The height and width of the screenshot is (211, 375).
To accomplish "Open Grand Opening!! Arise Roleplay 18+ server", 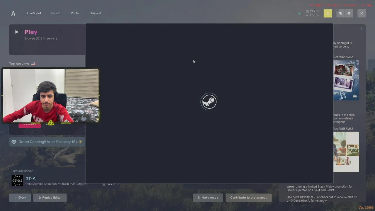I will coord(47,142).
